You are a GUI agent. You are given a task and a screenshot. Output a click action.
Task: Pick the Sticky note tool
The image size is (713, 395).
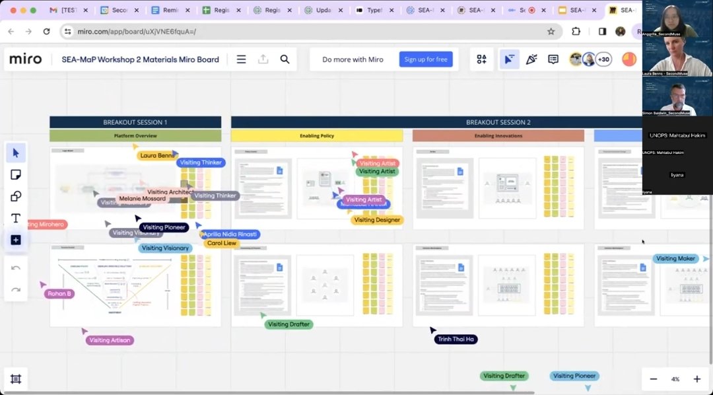coord(16,175)
